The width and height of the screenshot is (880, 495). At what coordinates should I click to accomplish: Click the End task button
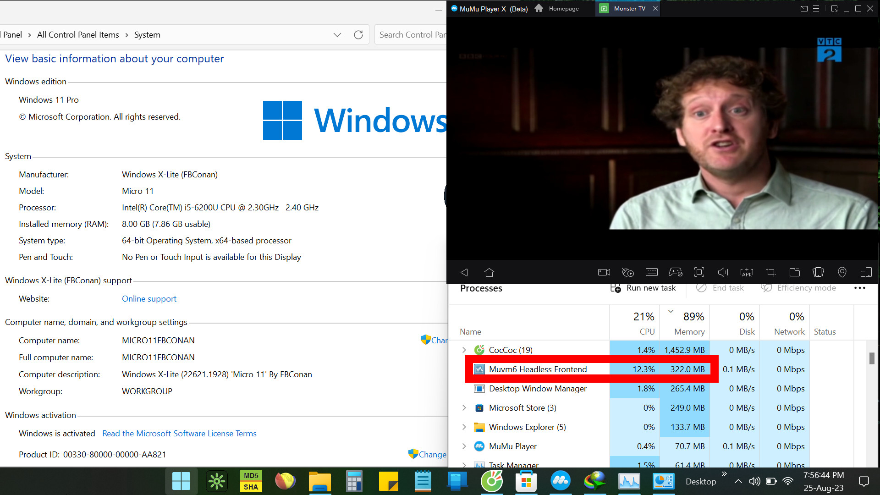pos(720,288)
